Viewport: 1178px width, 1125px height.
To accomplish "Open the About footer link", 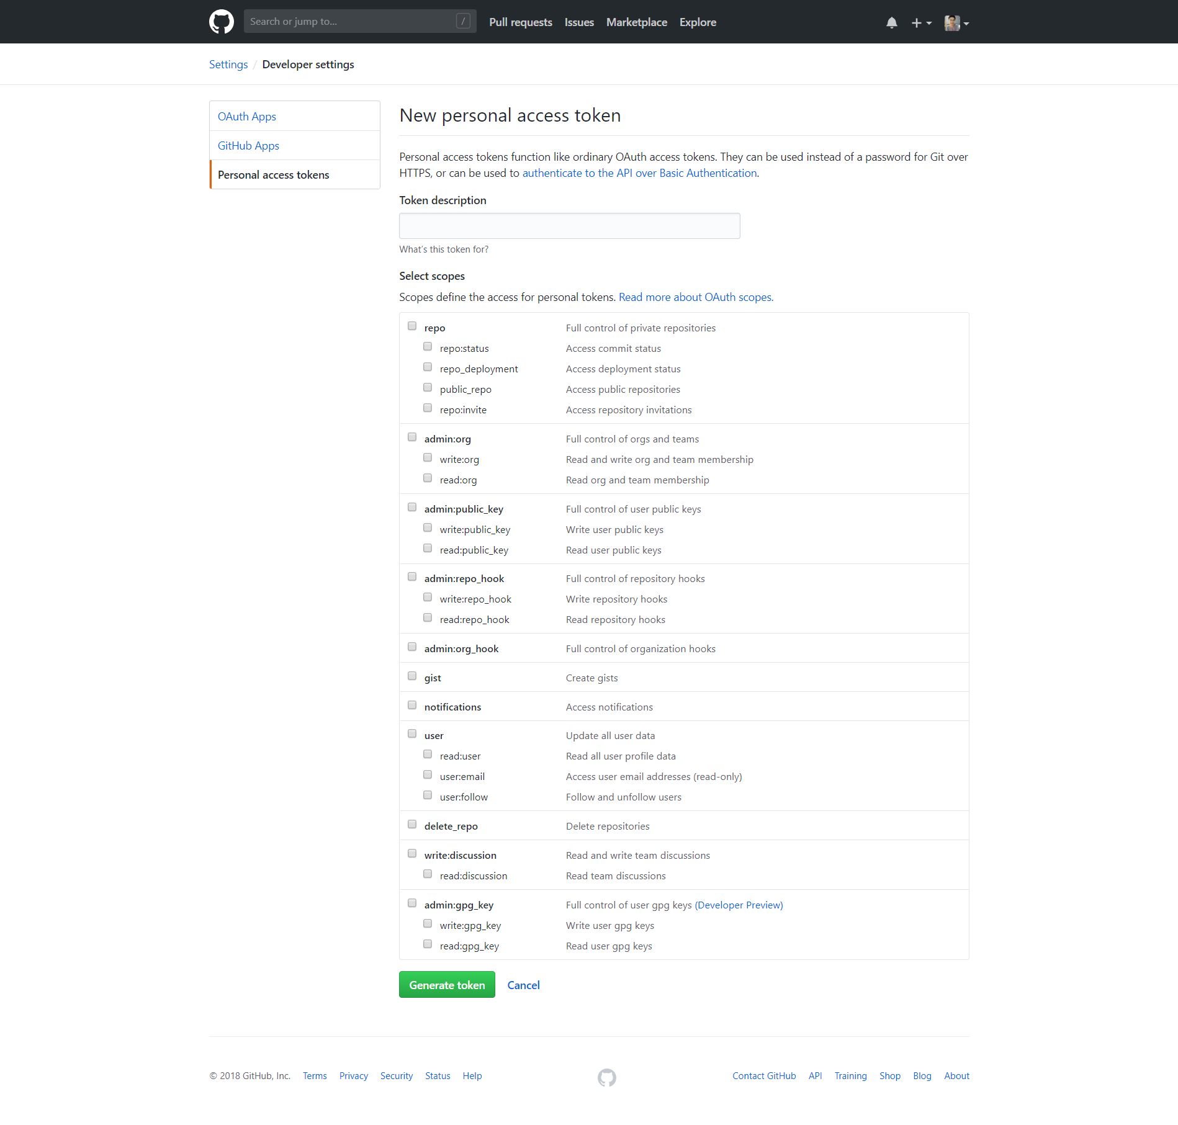I will tap(956, 1076).
